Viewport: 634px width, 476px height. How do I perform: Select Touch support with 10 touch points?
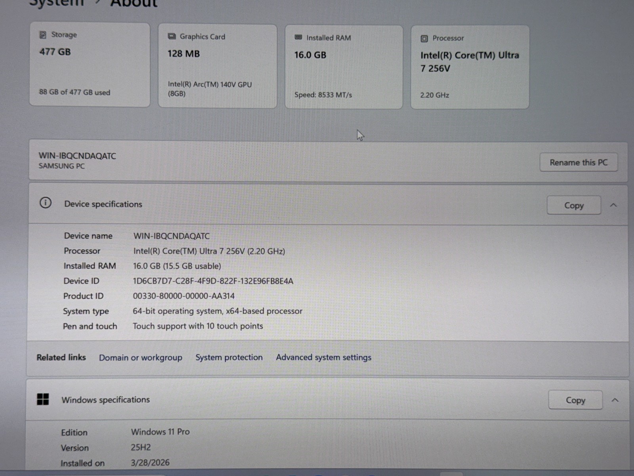click(x=198, y=326)
